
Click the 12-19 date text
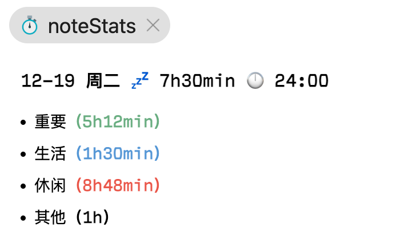point(47,81)
